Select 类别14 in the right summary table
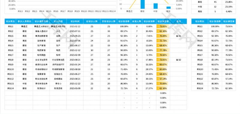 coord(199,88)
